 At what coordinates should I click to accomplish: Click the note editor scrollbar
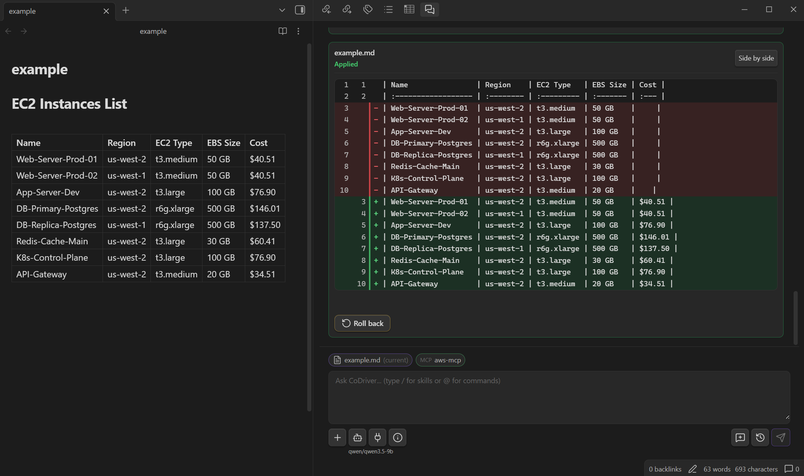[x=309, y=227]
